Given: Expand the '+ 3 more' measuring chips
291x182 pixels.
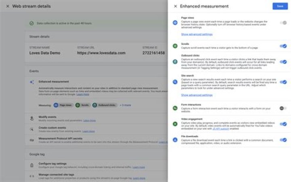Looking at the screenshot, I should (125, 105).
